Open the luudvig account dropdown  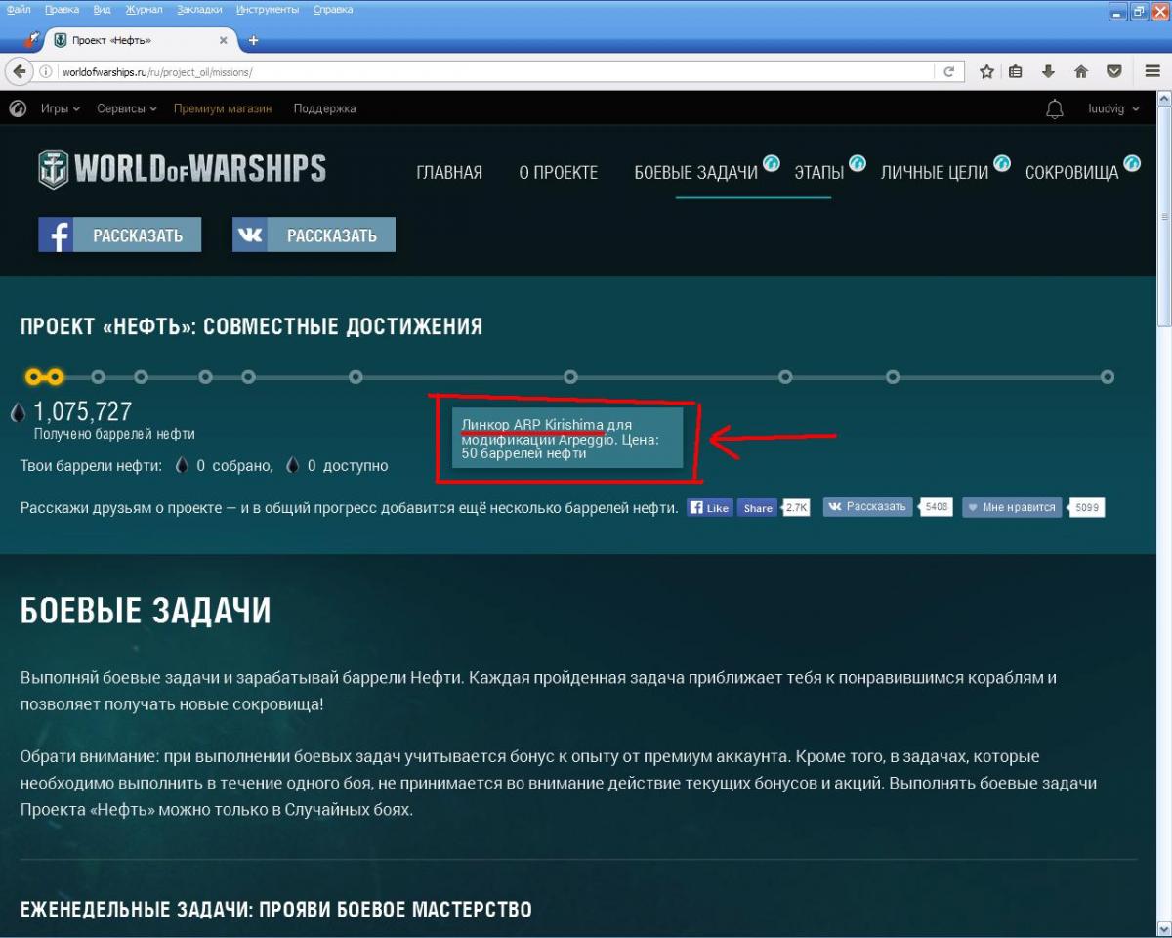(1114, 108)
